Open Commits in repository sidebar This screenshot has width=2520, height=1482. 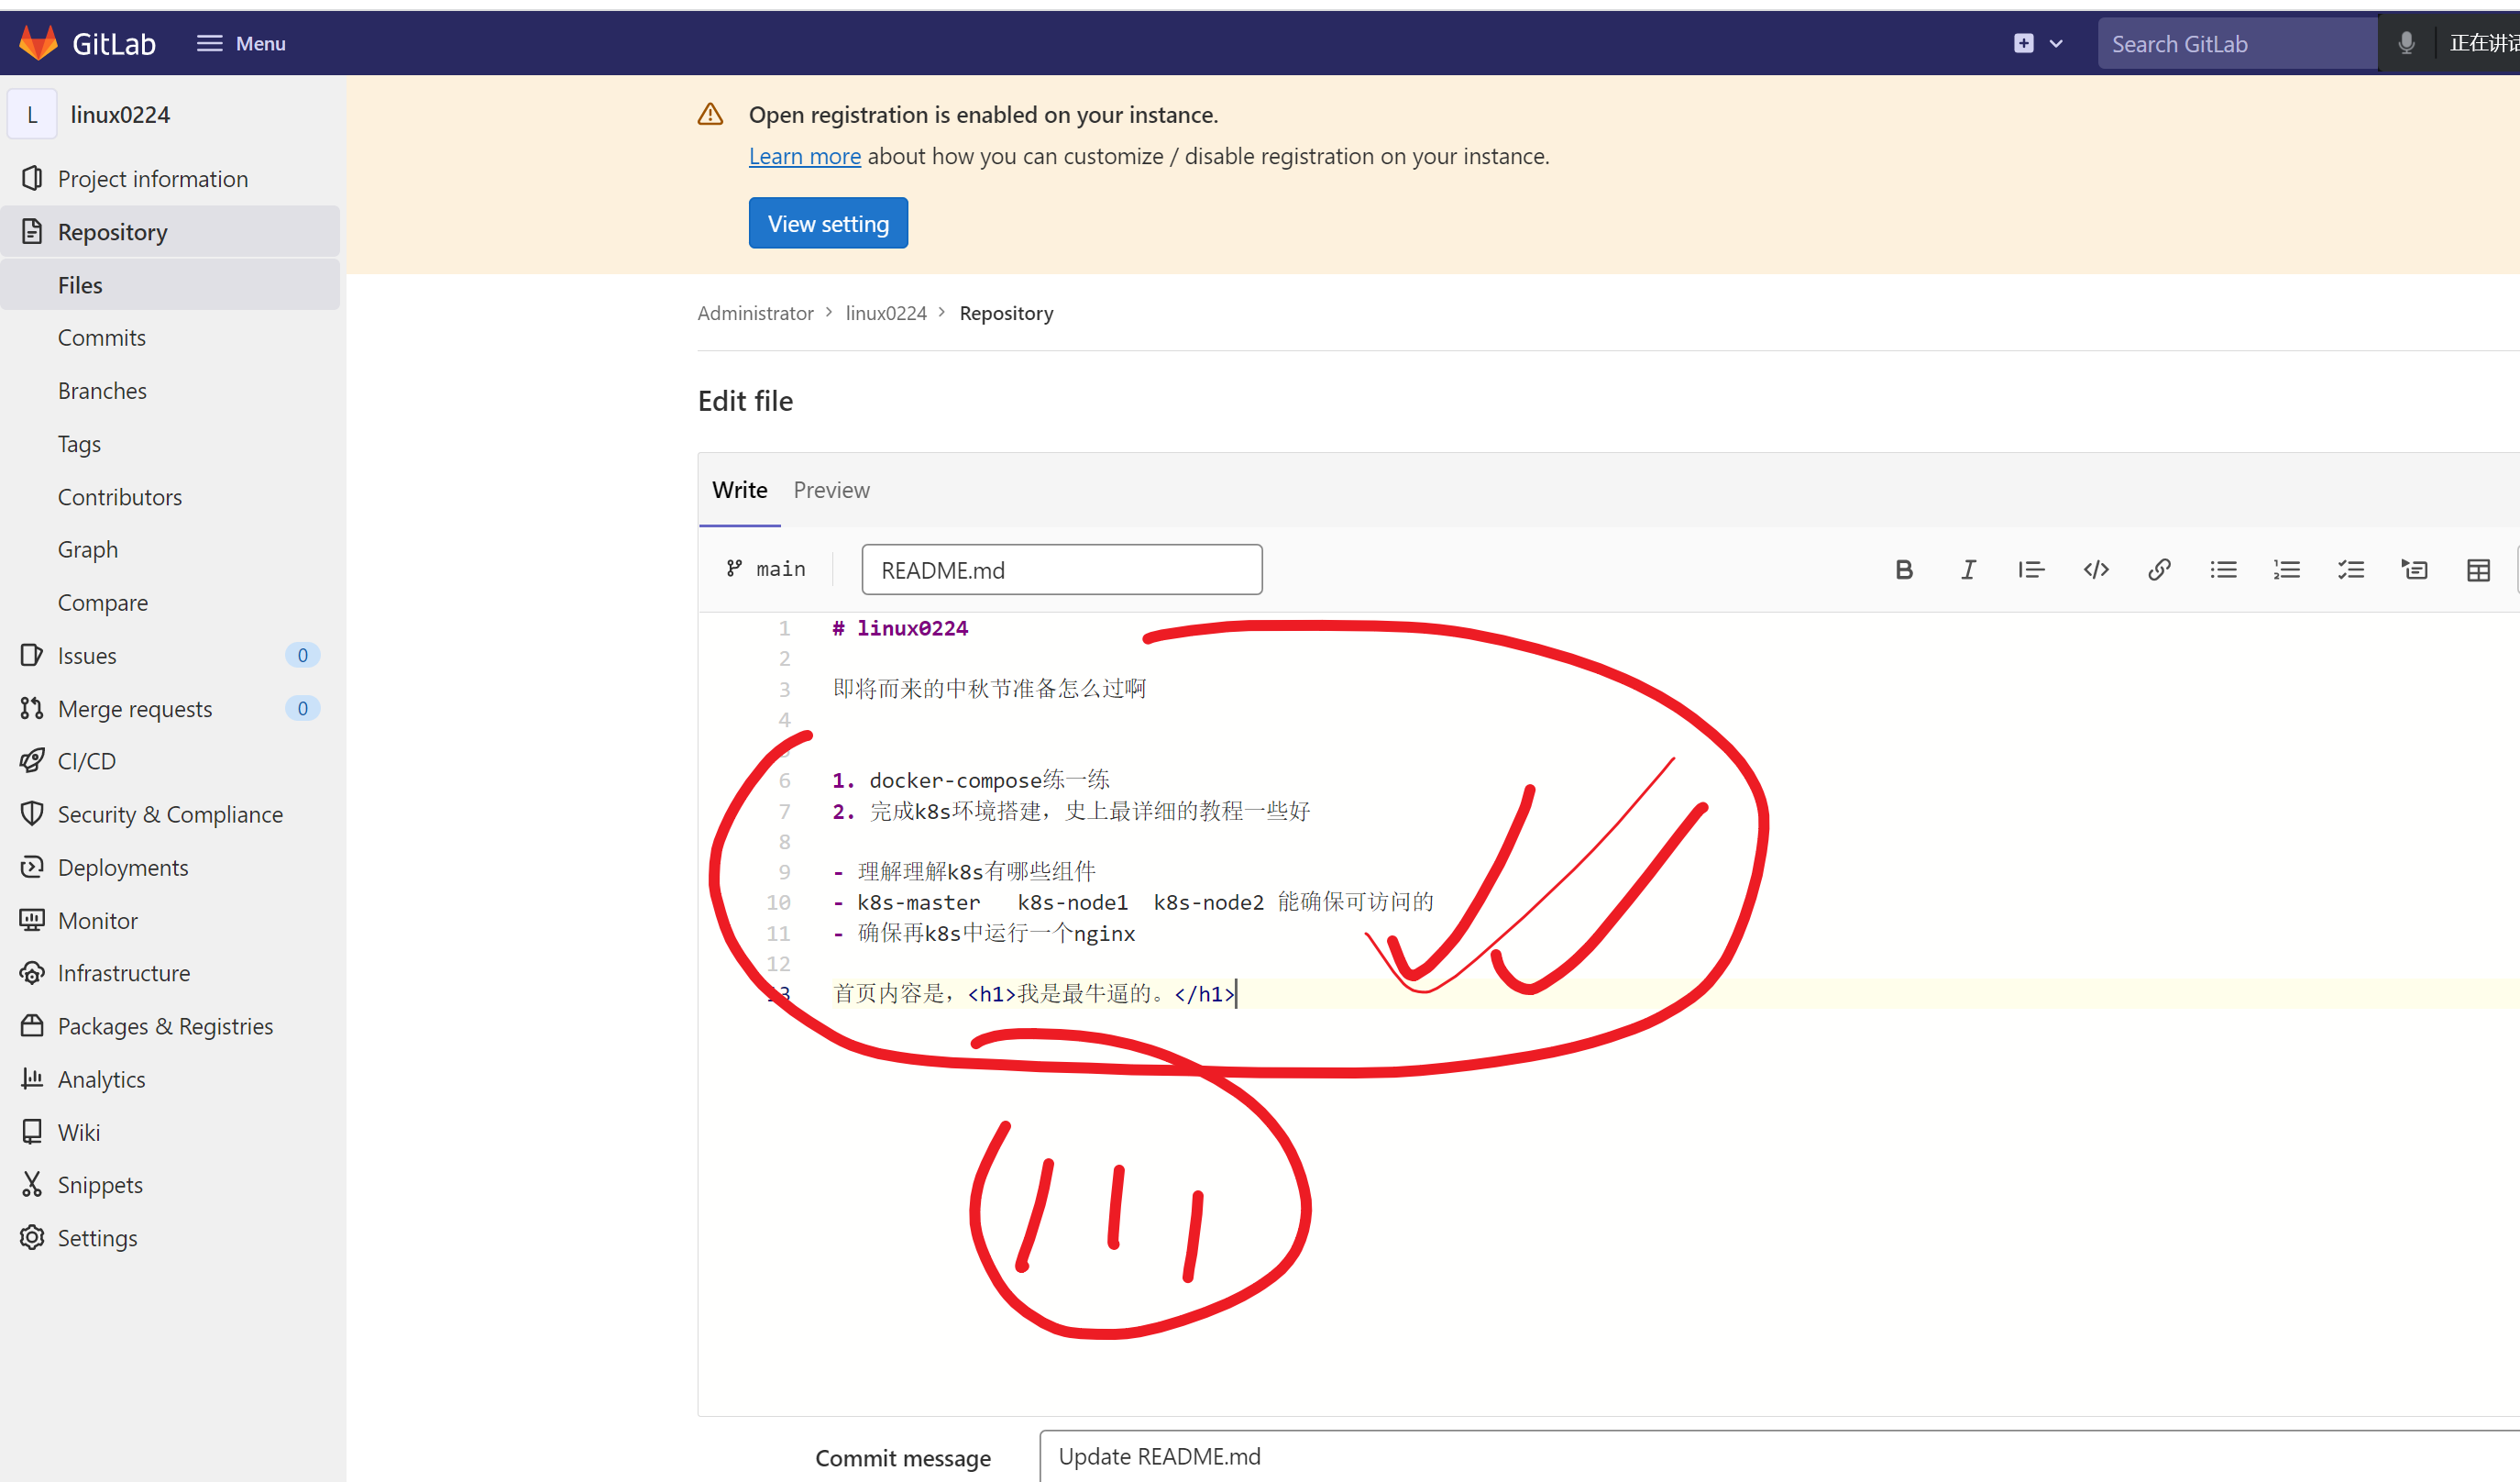(102, 337)
